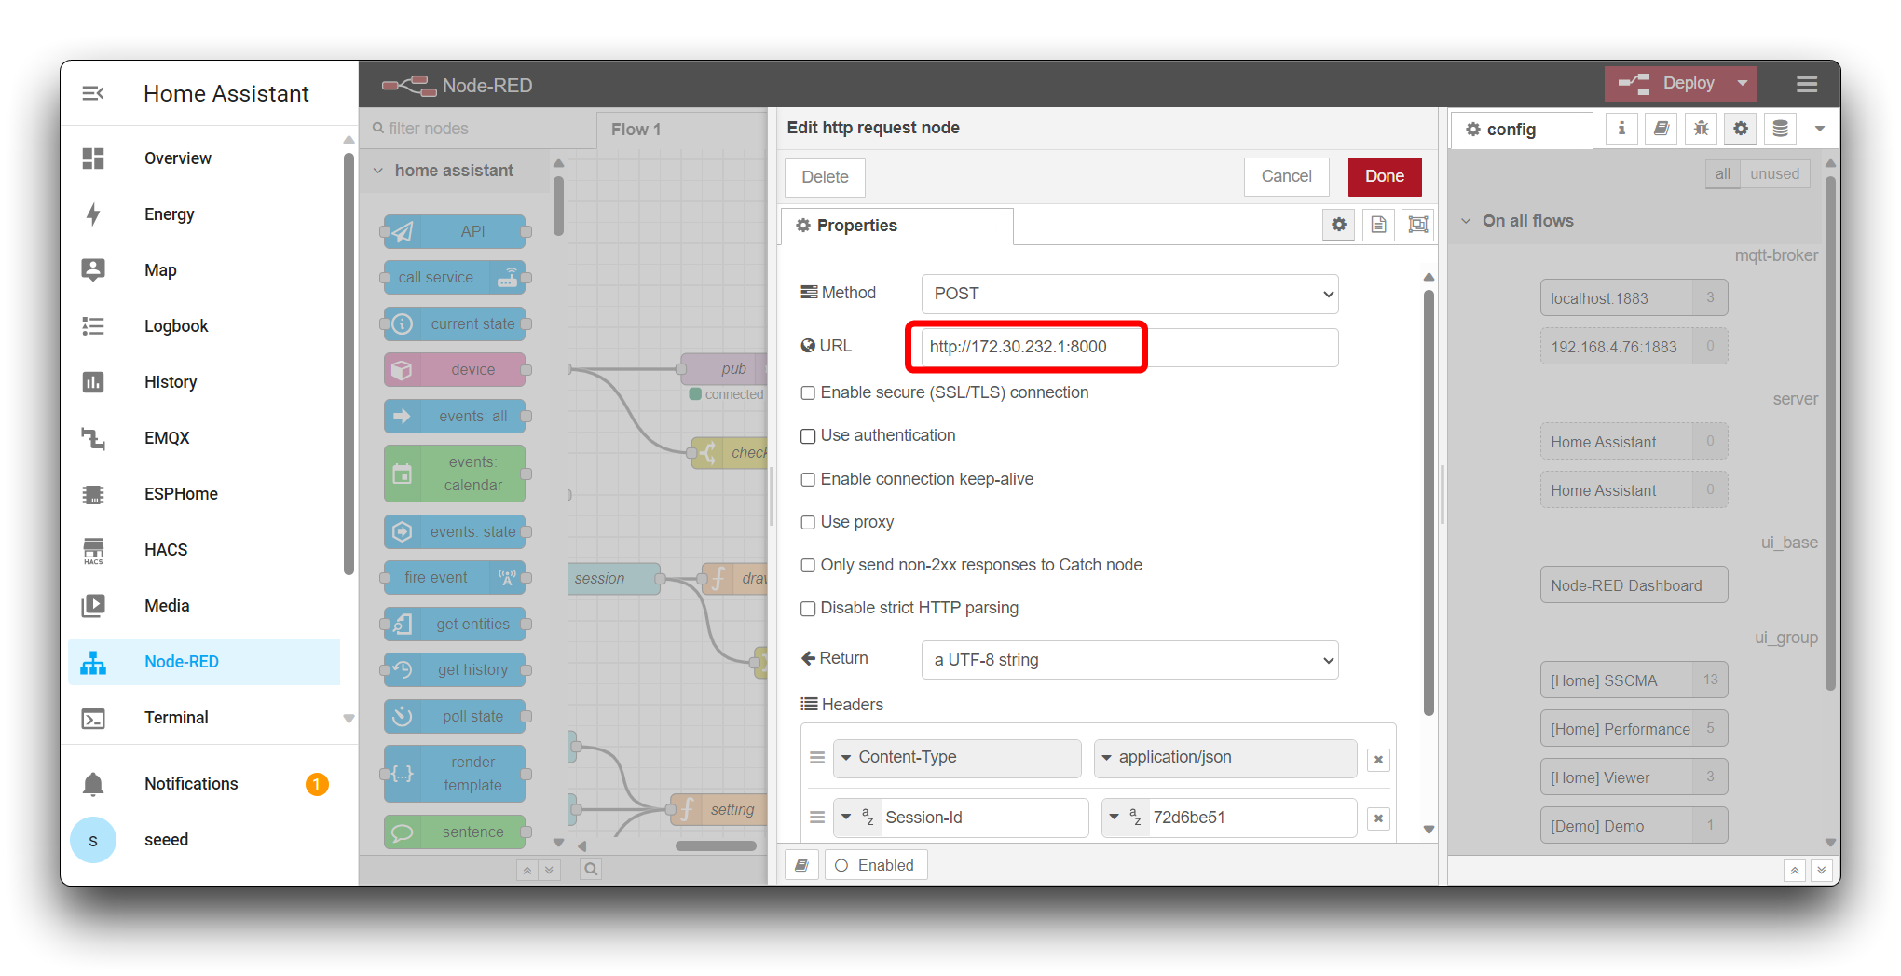Open Session-Id header type selector arrow
Viewport: 1901px width, 976px height.
846,818
